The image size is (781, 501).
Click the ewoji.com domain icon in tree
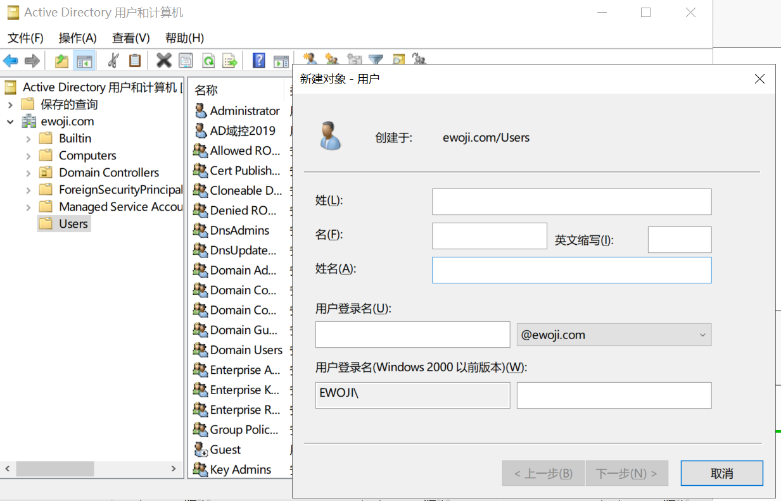click(29, 121)
